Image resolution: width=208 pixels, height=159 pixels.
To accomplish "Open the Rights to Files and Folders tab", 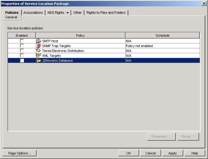I will [x=106, y=13].
